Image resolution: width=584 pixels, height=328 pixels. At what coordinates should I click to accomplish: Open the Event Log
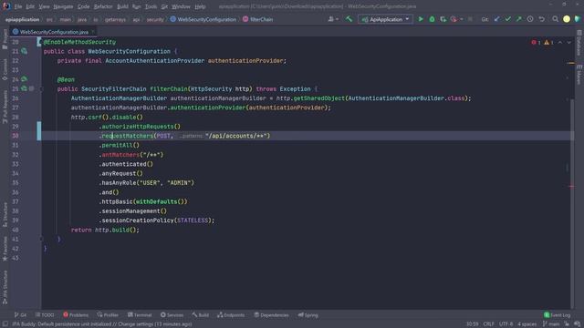(558, 315)
